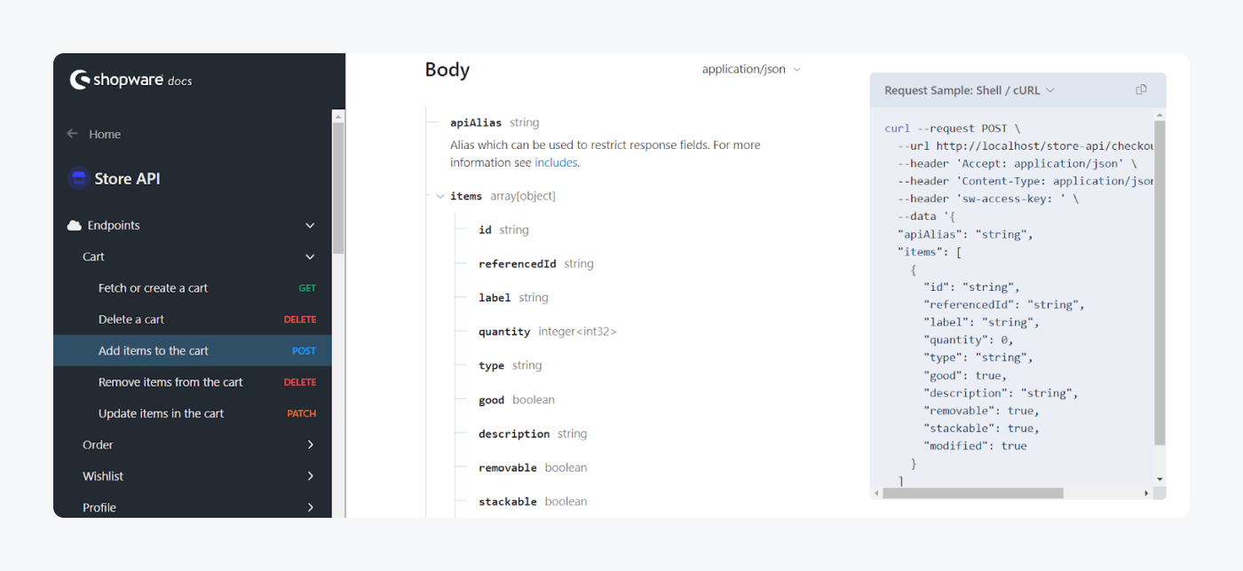The width and height of the screenshot is (1243, 571).
Task: Click the GET badge on Fetch or create a cart
Action: click(306, 287)
